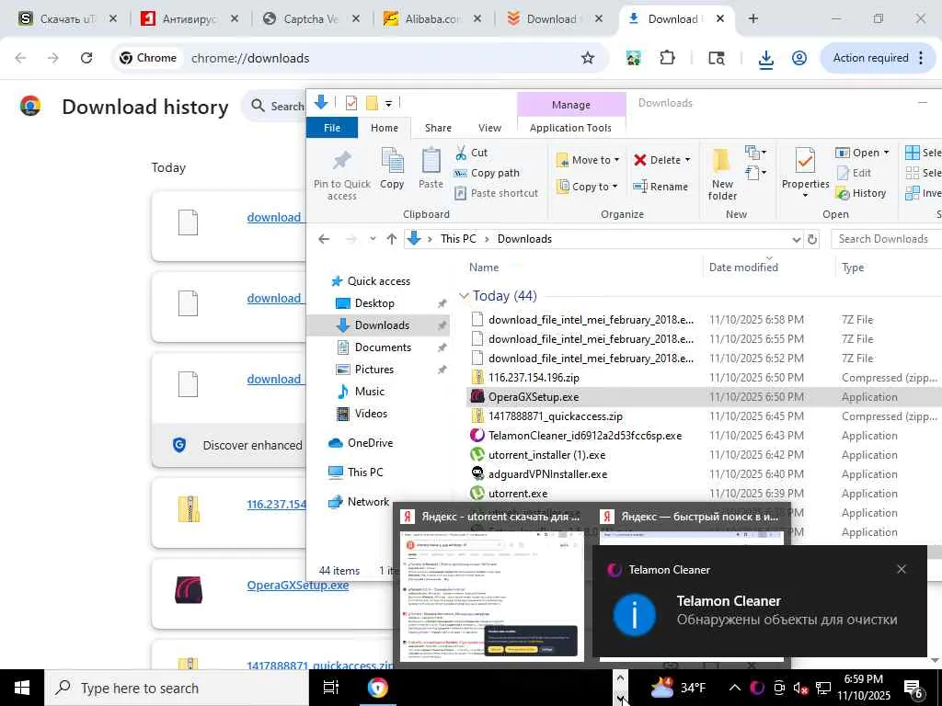Bookmark this page with star icon
Image resolution: width=942 pixels, height=706 pixels.
588,58
